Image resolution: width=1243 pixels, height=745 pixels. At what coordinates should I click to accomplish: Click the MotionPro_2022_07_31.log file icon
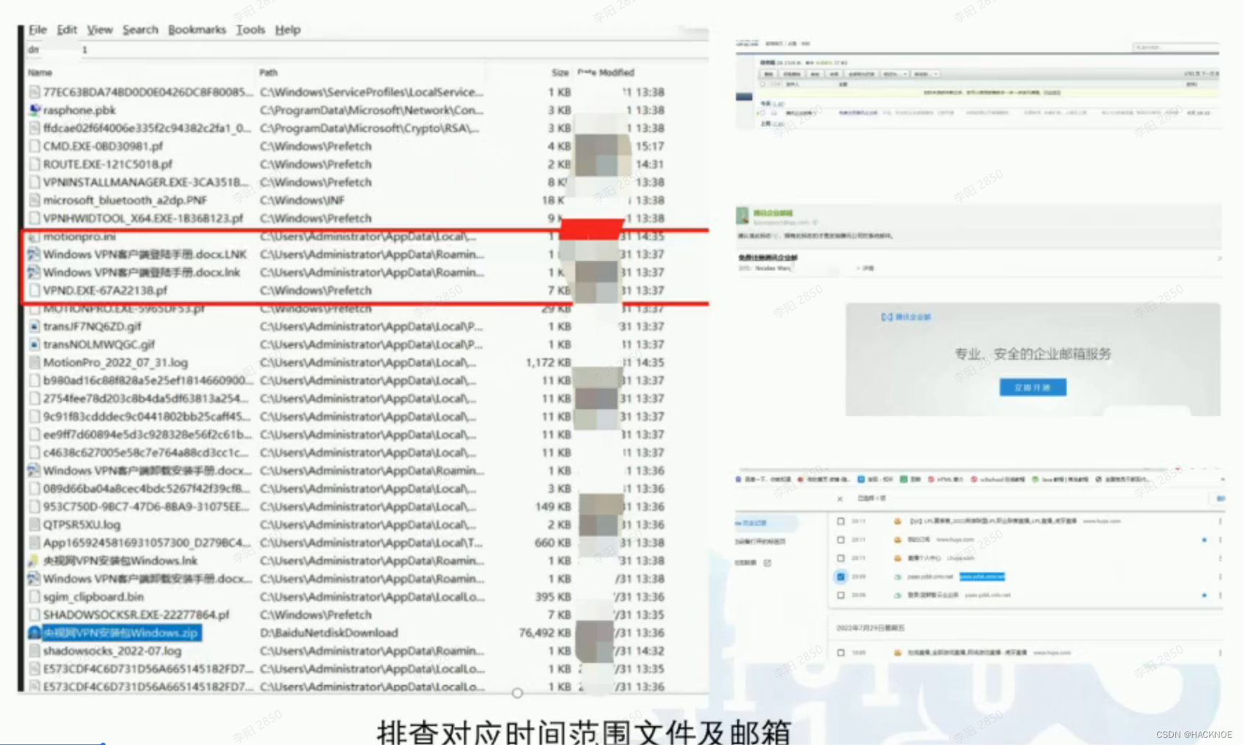(34, 362)
